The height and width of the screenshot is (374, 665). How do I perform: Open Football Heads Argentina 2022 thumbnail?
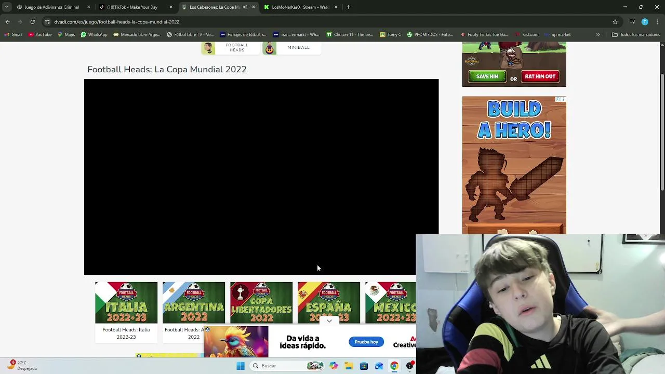194,303
